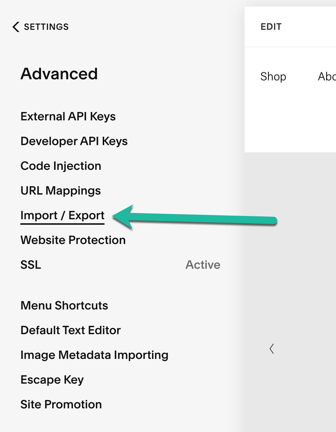The width and height of the screenshot is (336, 432).
Task: Click the SSL settings entry
Action: point(30,265)
